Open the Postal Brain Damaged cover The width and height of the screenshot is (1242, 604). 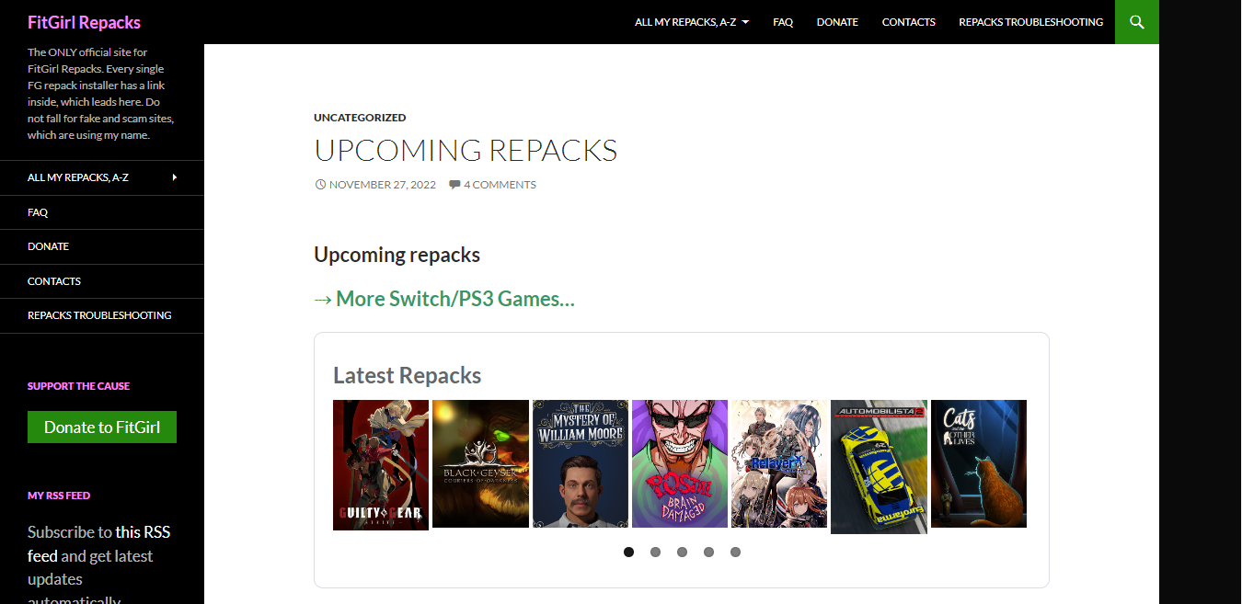click(680, 463)
